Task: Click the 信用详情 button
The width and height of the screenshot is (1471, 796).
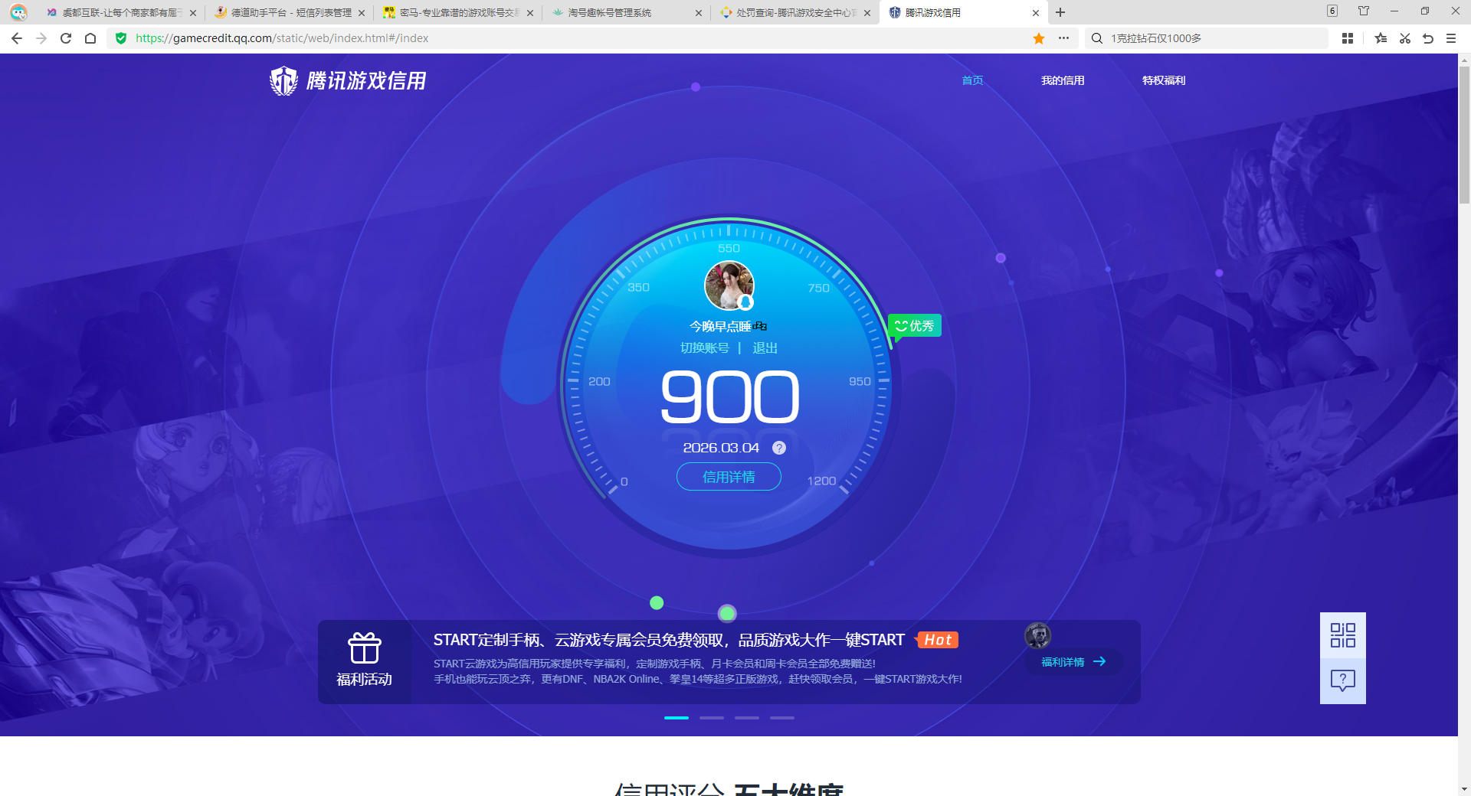Action: coord(729,477)
